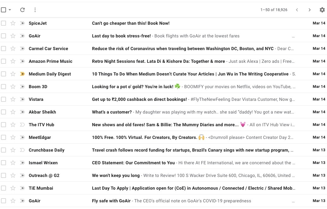Open the select dropdown arrow beside checkbox
327x209 pixels.
coord(9,10)
